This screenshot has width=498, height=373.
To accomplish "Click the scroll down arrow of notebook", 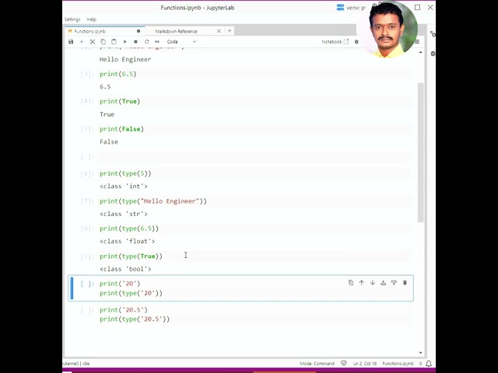I will coord(421,353).
